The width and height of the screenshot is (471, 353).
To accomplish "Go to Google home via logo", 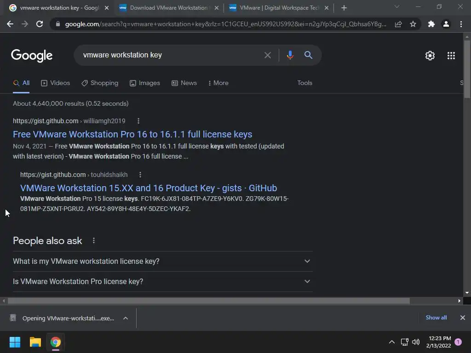I will pyautogui.click(x=32, y=56).
